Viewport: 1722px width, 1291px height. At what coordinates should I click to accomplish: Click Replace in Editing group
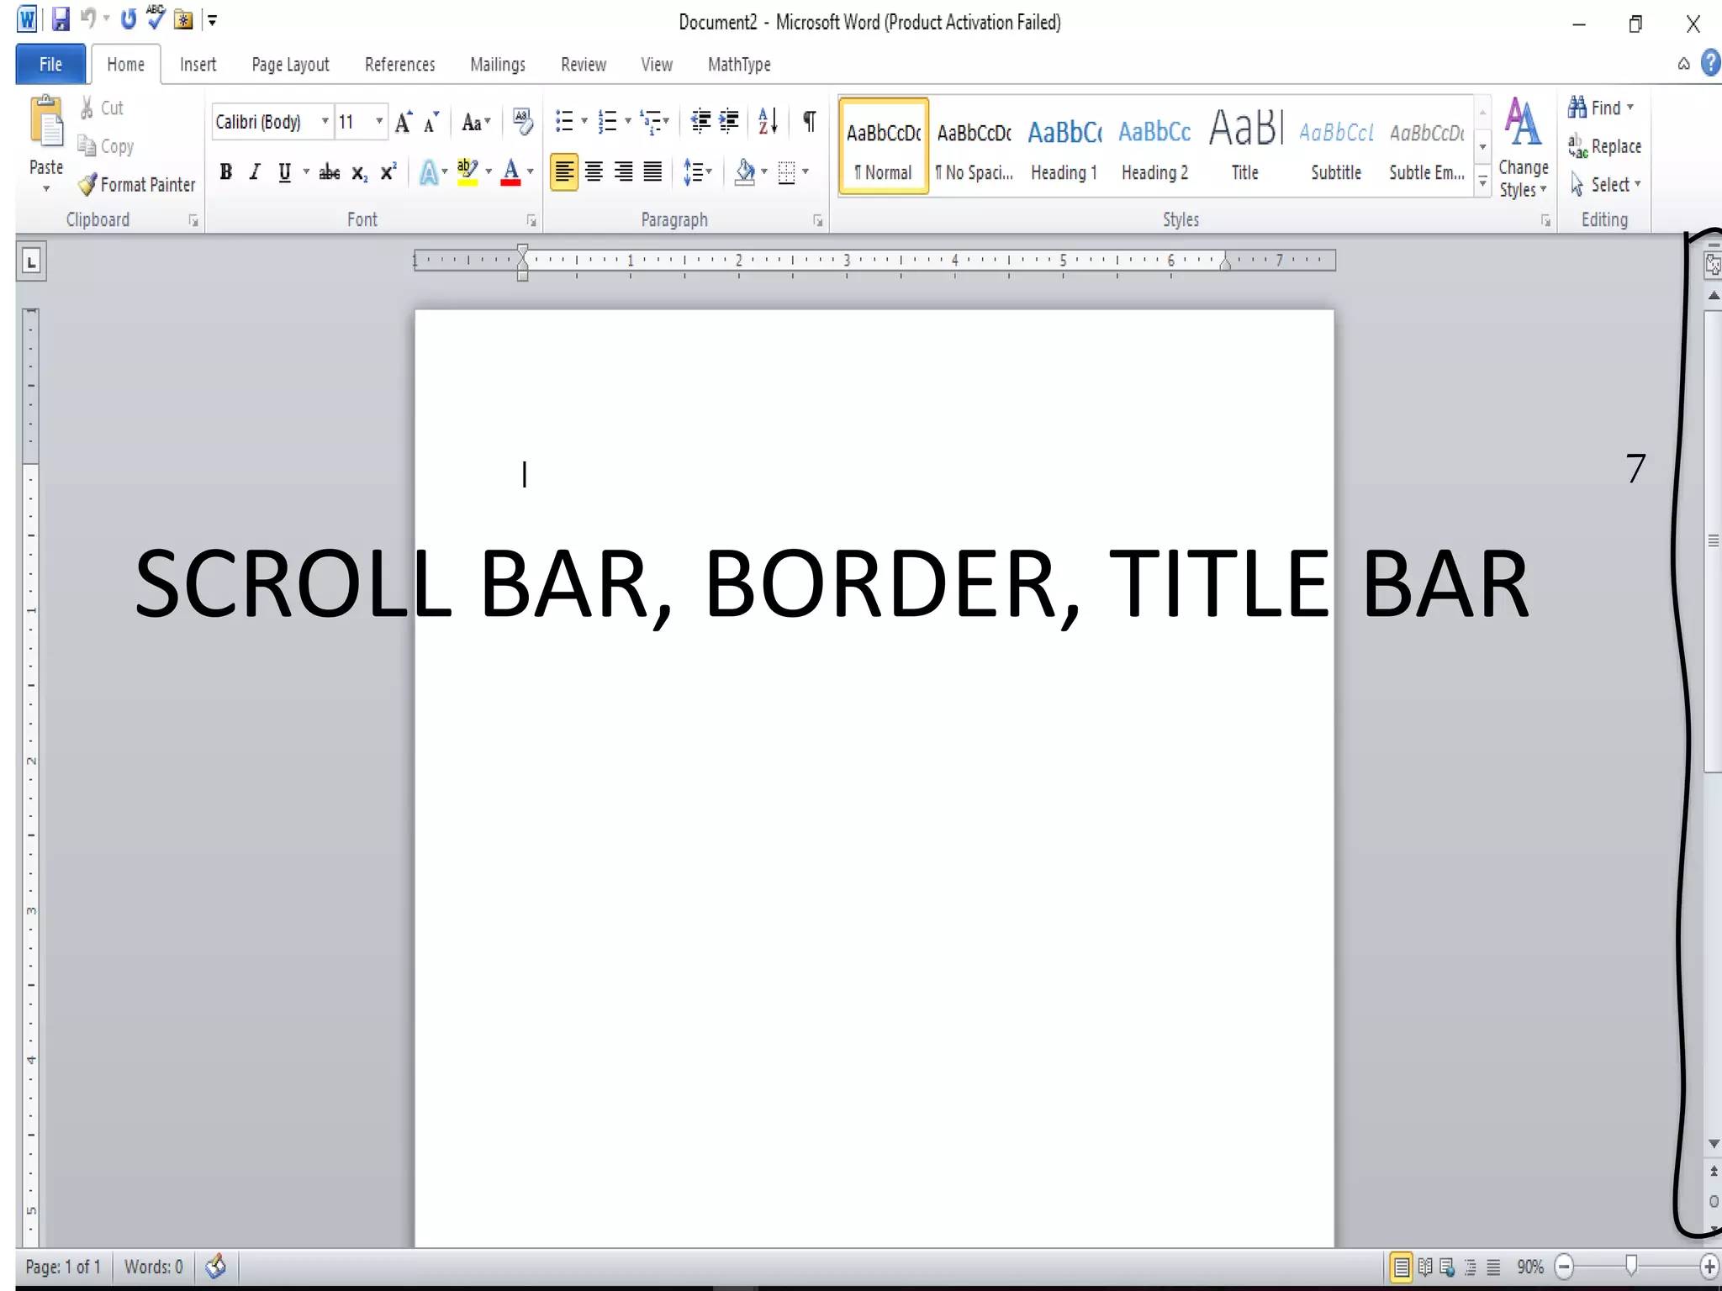coord(1604,146)
